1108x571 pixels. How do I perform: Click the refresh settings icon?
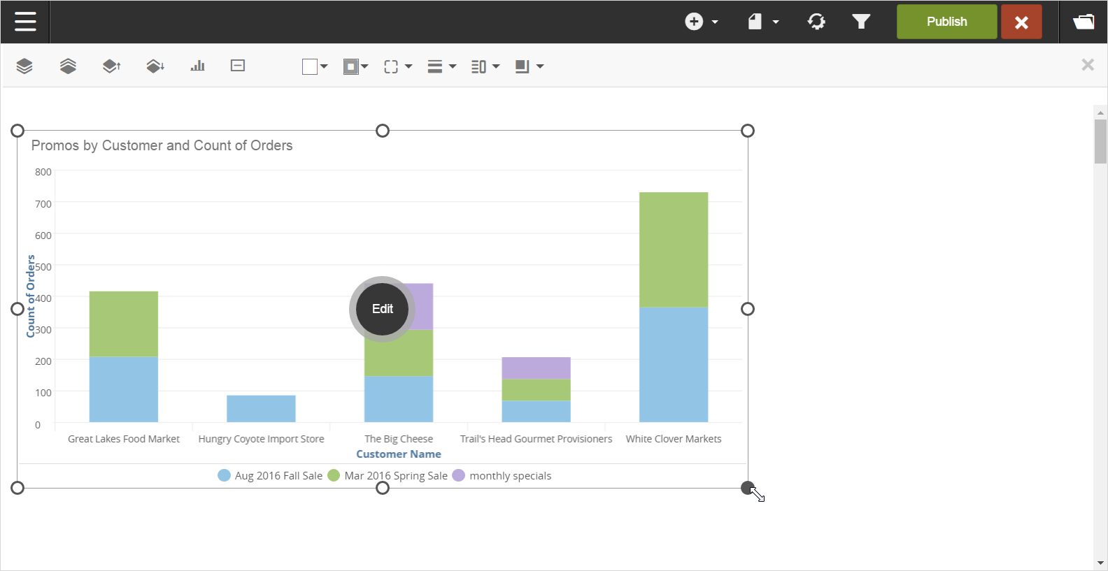point(816,22)
